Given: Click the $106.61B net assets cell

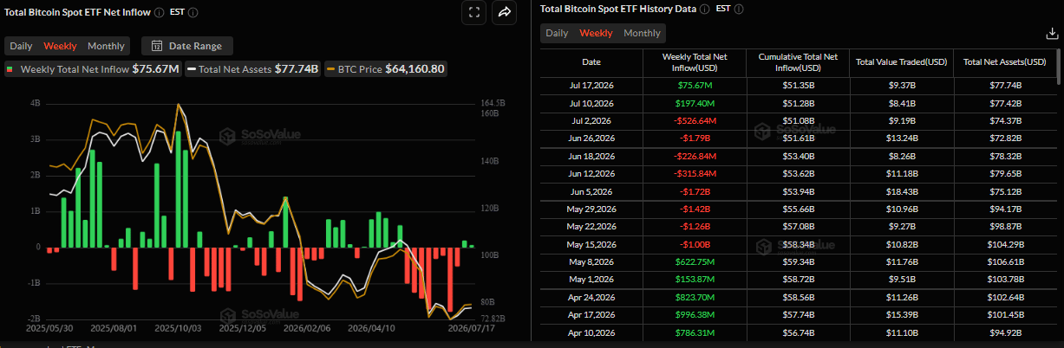Looking at the screenshot, I should tap(1005, 261).
